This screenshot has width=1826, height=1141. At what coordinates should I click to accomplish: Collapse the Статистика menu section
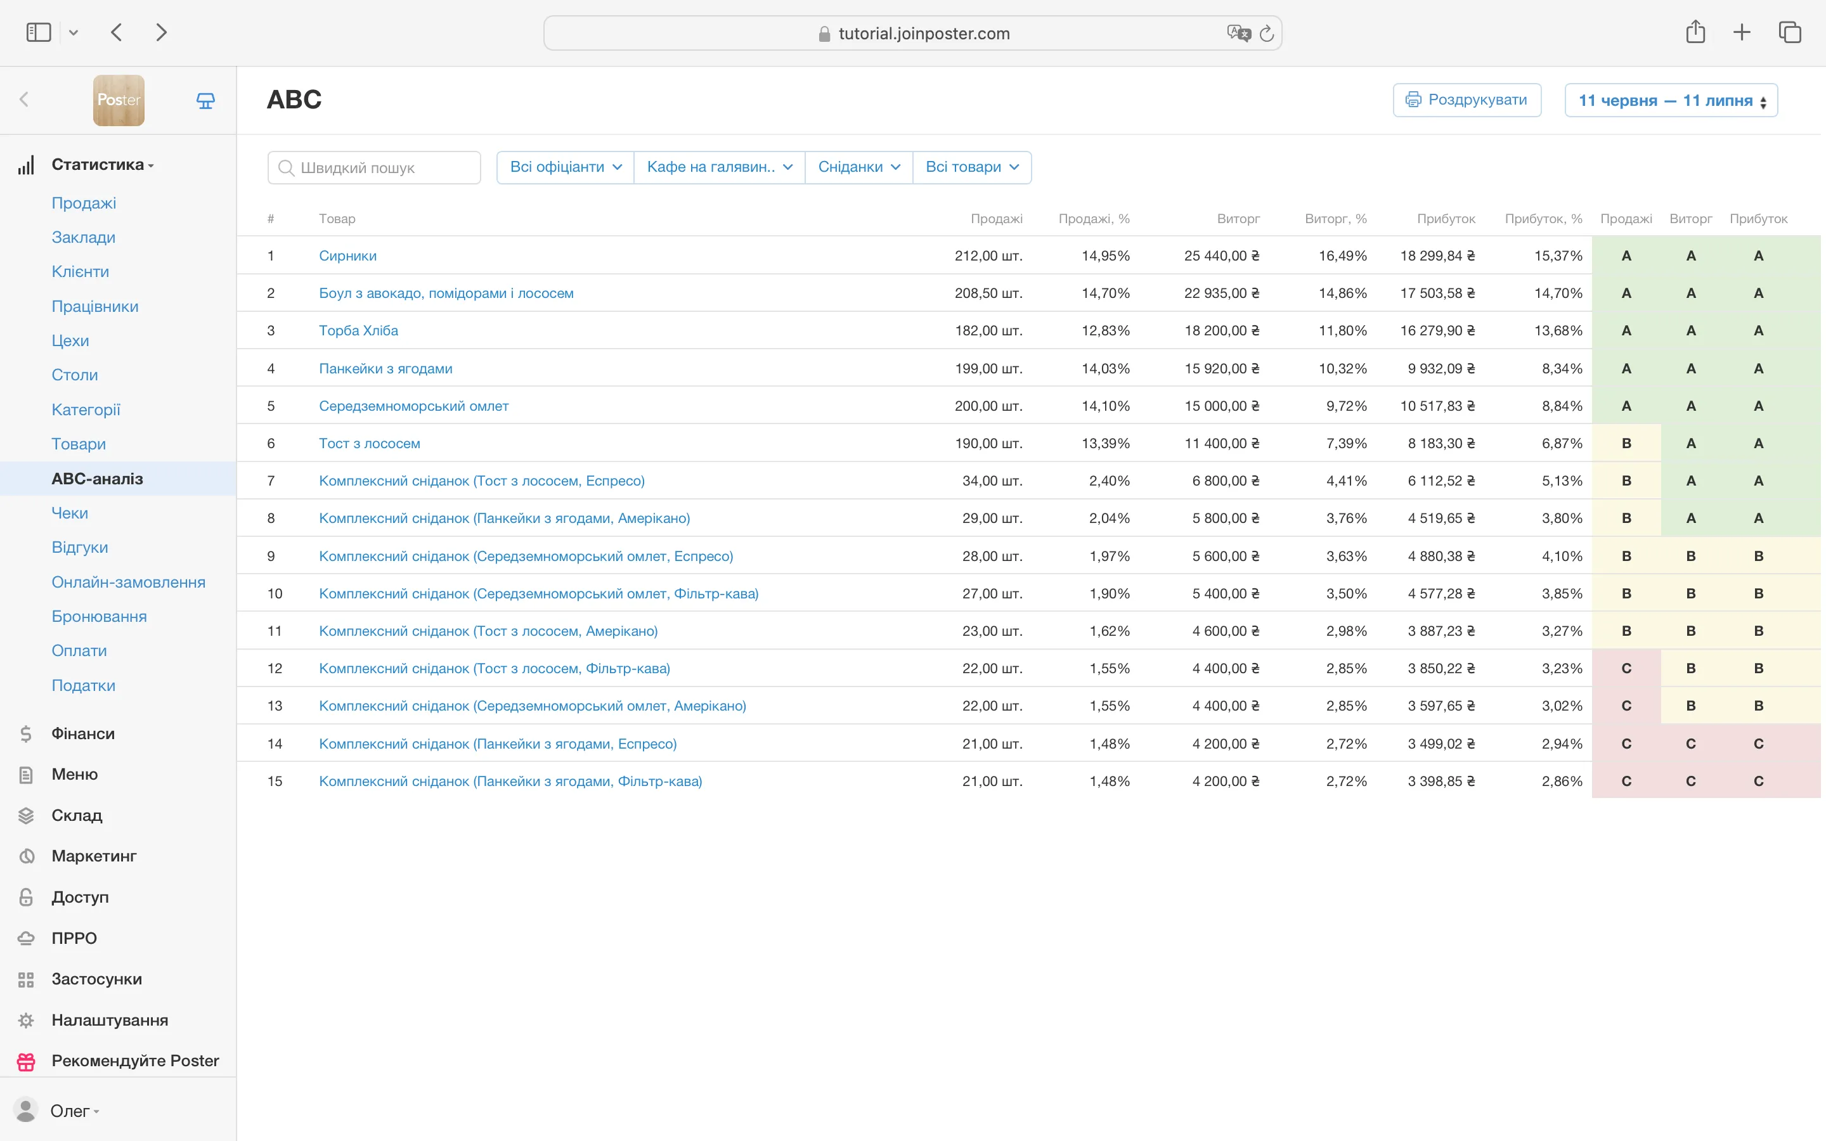pyautogui.click(x=102, y=165)
